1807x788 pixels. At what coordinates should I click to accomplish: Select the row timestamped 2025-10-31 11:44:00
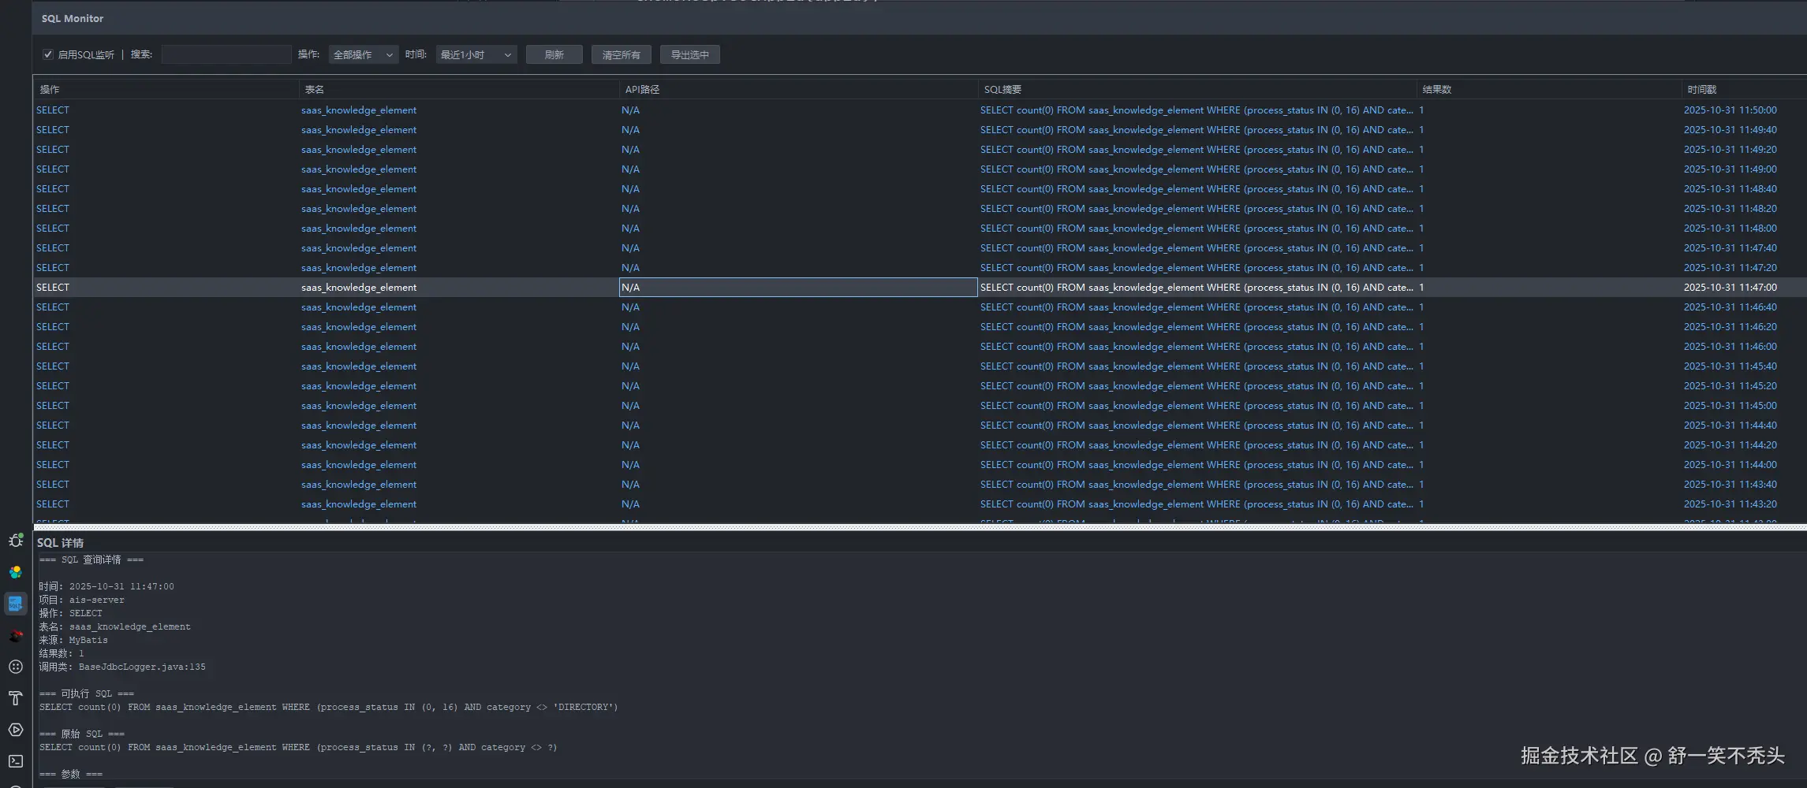pyautogui.click(x=920, y=465)
